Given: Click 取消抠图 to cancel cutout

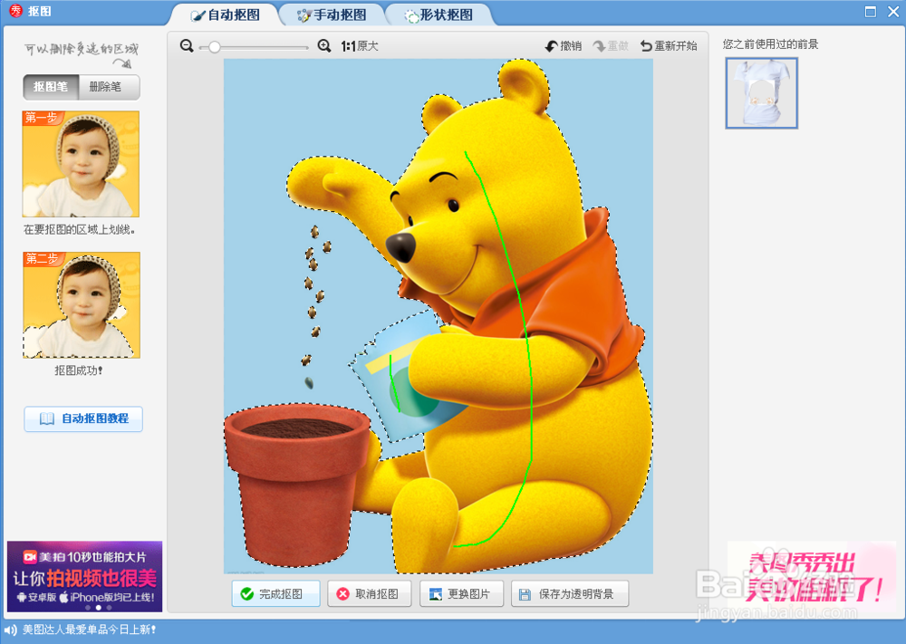Looking at the screenshot, I should pos(370,593).
